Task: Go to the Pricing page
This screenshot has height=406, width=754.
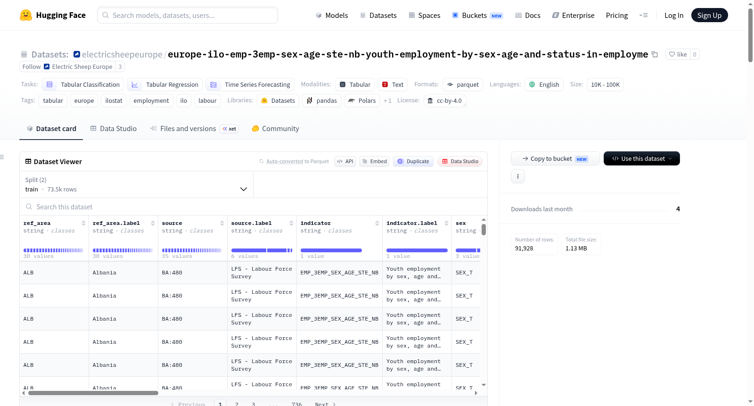Action: (617, 15)
